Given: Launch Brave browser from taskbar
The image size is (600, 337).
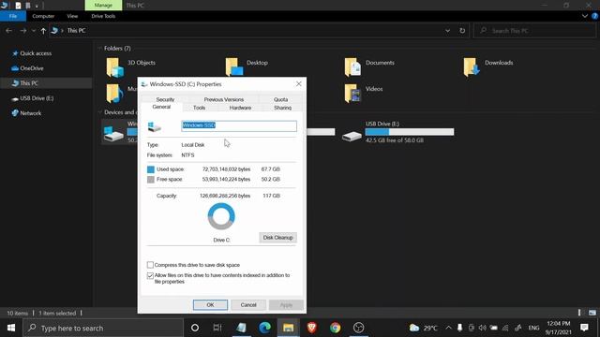Looking at the screenshot, I should [x=312, y=328].
